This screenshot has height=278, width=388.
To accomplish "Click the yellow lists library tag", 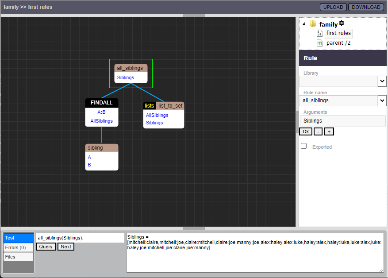I will tap(150, 106).
